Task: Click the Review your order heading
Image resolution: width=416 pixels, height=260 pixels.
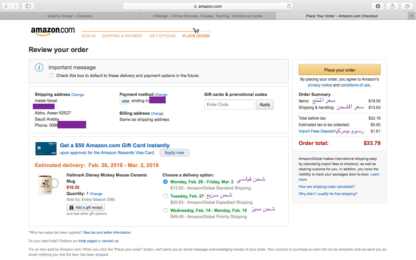Action: (58, 50)
